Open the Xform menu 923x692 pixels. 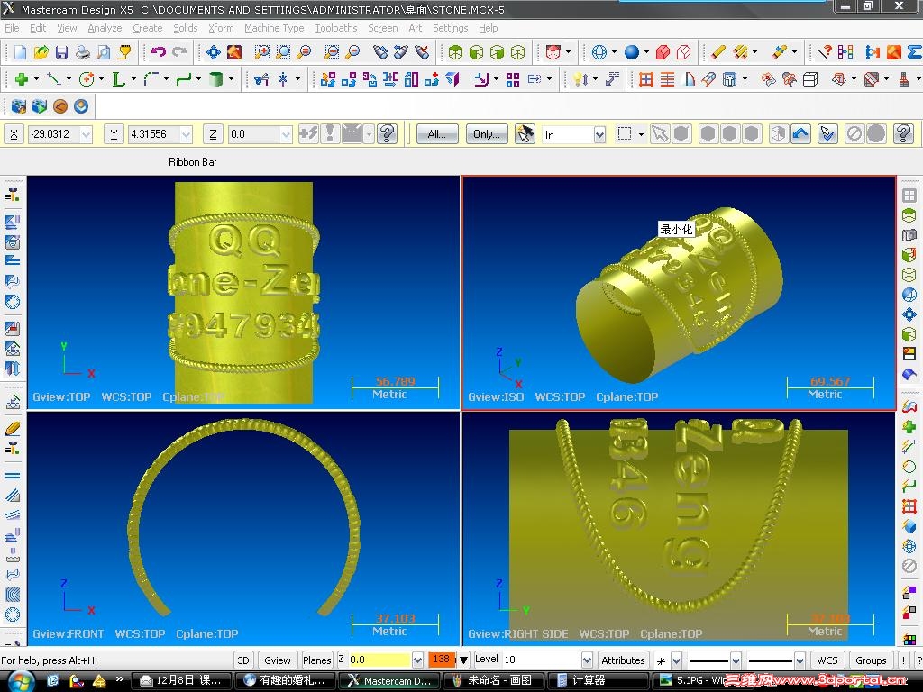221,28
